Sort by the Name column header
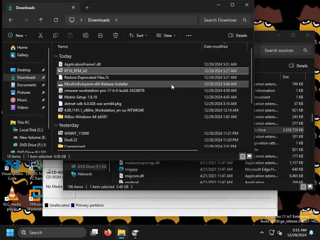 [63, 47]
